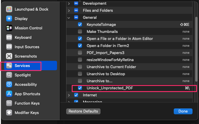Collapse the General group
Viewport: 199px width, 124px height.
[69, 18]
